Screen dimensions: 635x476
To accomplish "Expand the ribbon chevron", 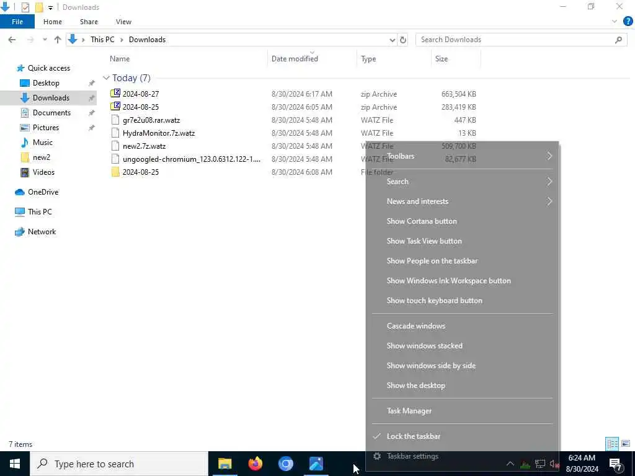I will 615,22.
